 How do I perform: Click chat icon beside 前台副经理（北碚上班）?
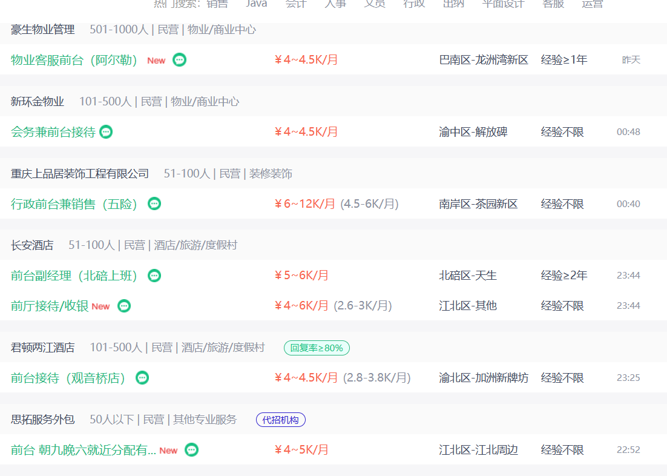[x=154, y=276]
